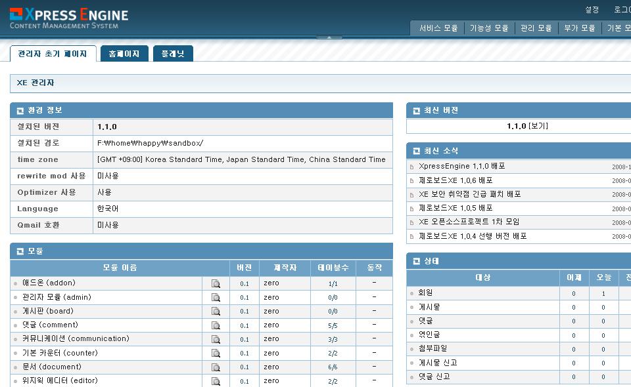Click the magnifier icon for 위지윅 에디터 (editor)
This screenshot has height=387, width=631.
(x=216, y=381)
